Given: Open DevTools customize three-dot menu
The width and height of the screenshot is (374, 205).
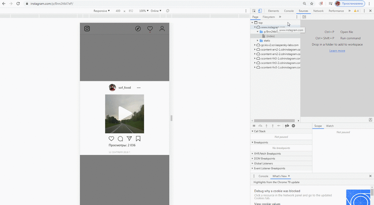Looking at the screenshot, I should [x=364, y=11].
